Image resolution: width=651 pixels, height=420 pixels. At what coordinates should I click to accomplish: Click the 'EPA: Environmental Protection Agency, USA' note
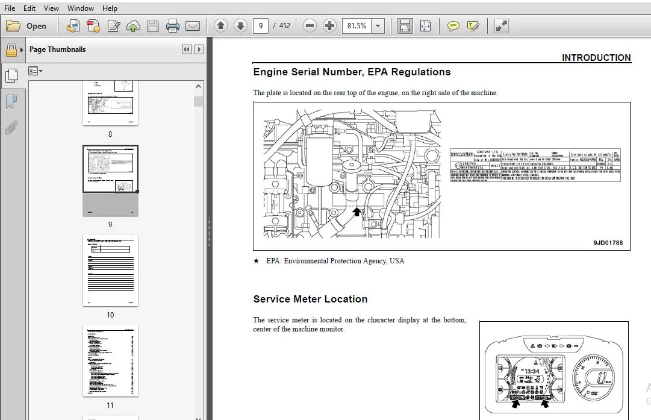tap(335, 261)
